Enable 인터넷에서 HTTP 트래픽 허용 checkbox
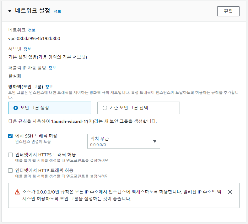This screenshot has width=248, height=224. pos(10,171)
